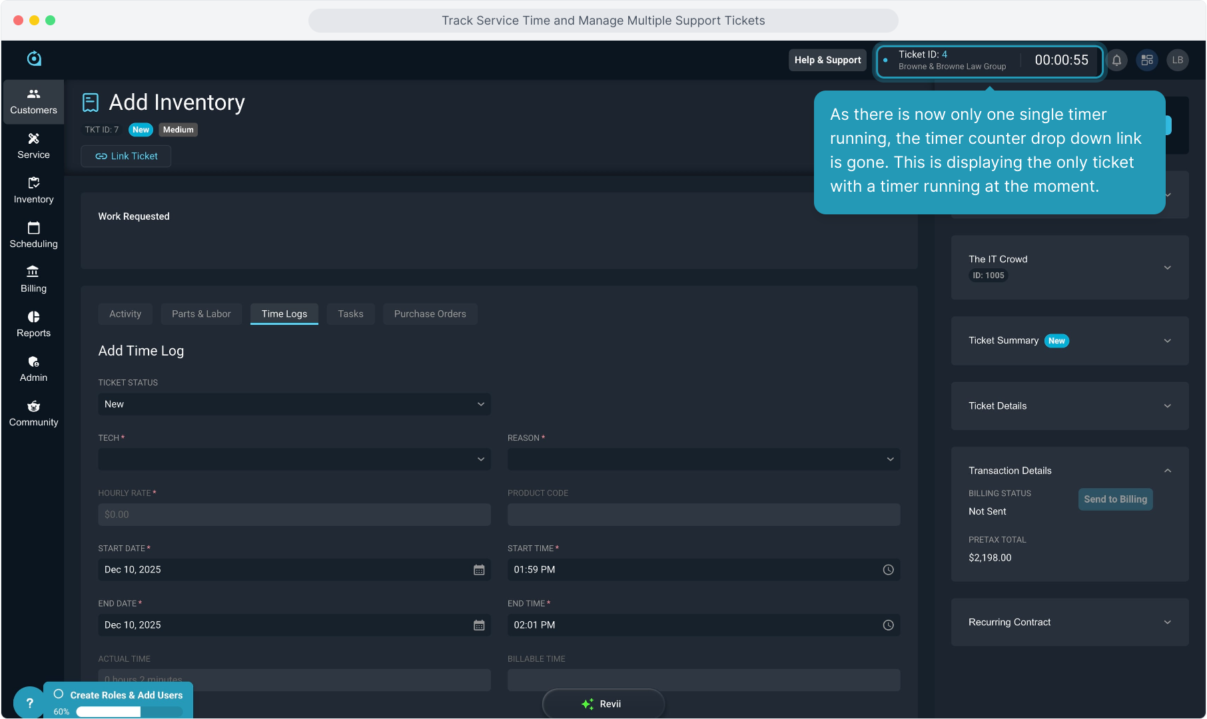
Task: Toggle the Create Roles & Add Users circle
Action: point(59,694)
